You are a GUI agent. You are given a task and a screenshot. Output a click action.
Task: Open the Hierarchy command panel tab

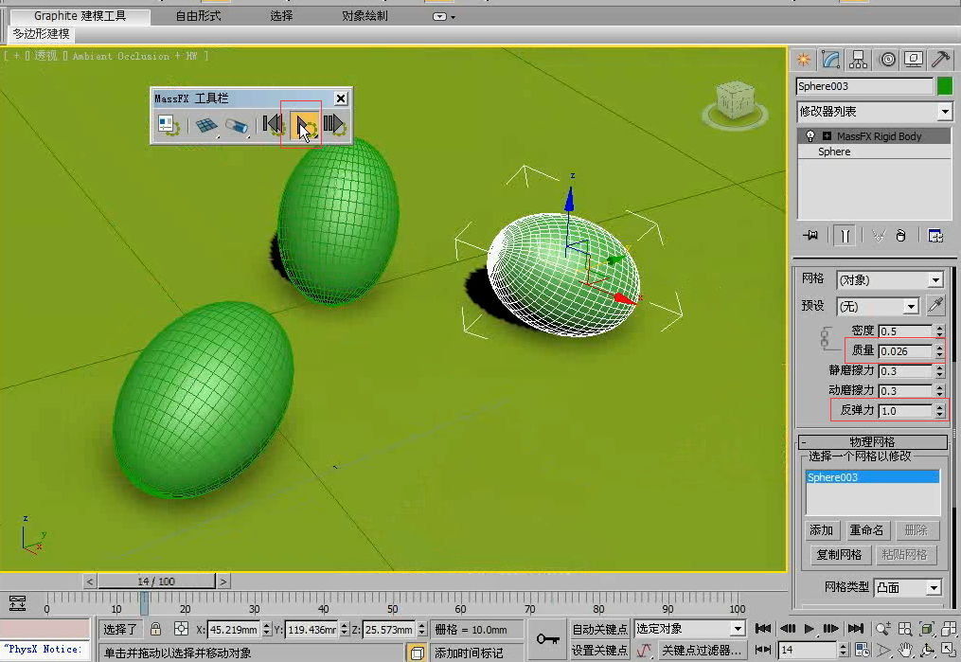point(859,59)
